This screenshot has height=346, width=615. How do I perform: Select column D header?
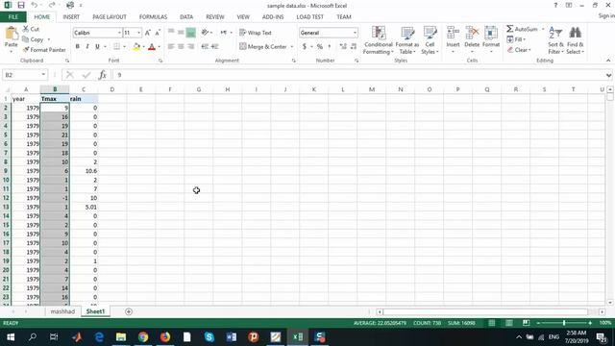click(112, 89)
